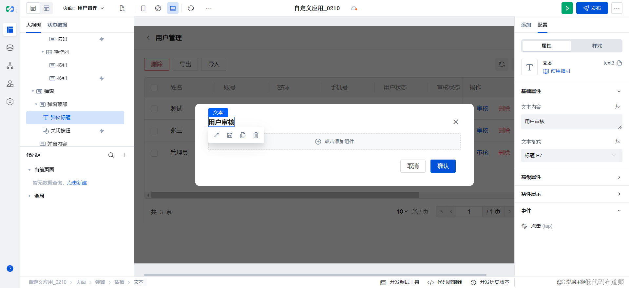Switch to the 状态数据 tab
This screenshot has width=629, height=288.
(57, 25)
